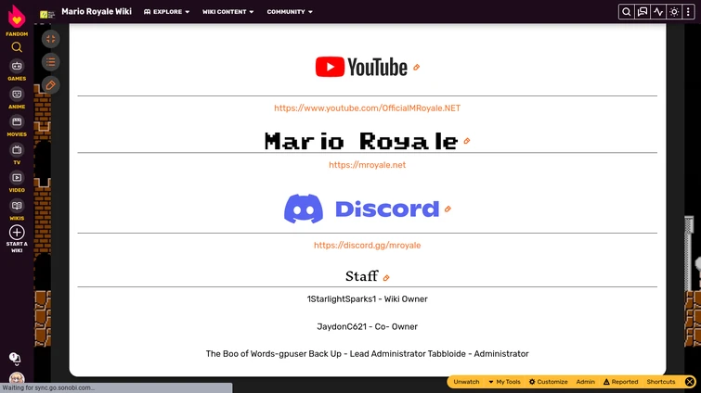Open Admin in the bottom toolbar
The image size is (701, 393).
[x=585, y=382]
